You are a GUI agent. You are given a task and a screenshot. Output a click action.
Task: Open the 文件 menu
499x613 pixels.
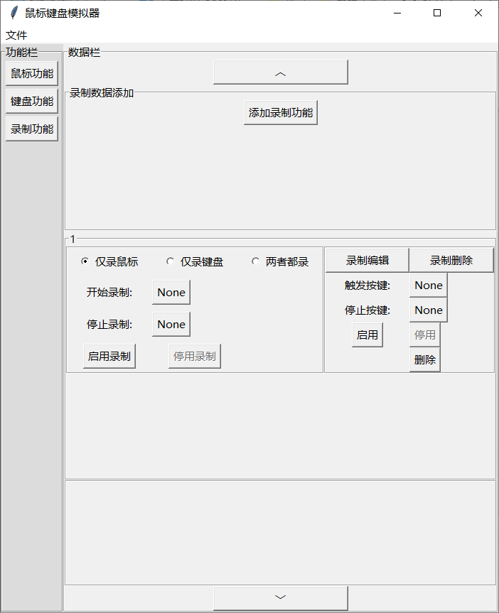pos(16,36)
